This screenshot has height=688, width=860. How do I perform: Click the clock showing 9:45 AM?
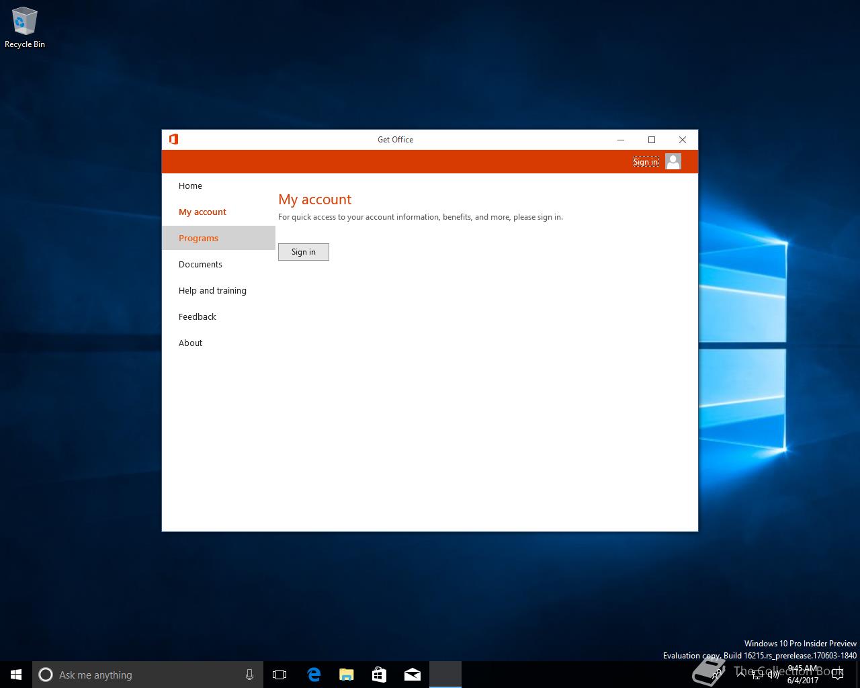(802, 675)
